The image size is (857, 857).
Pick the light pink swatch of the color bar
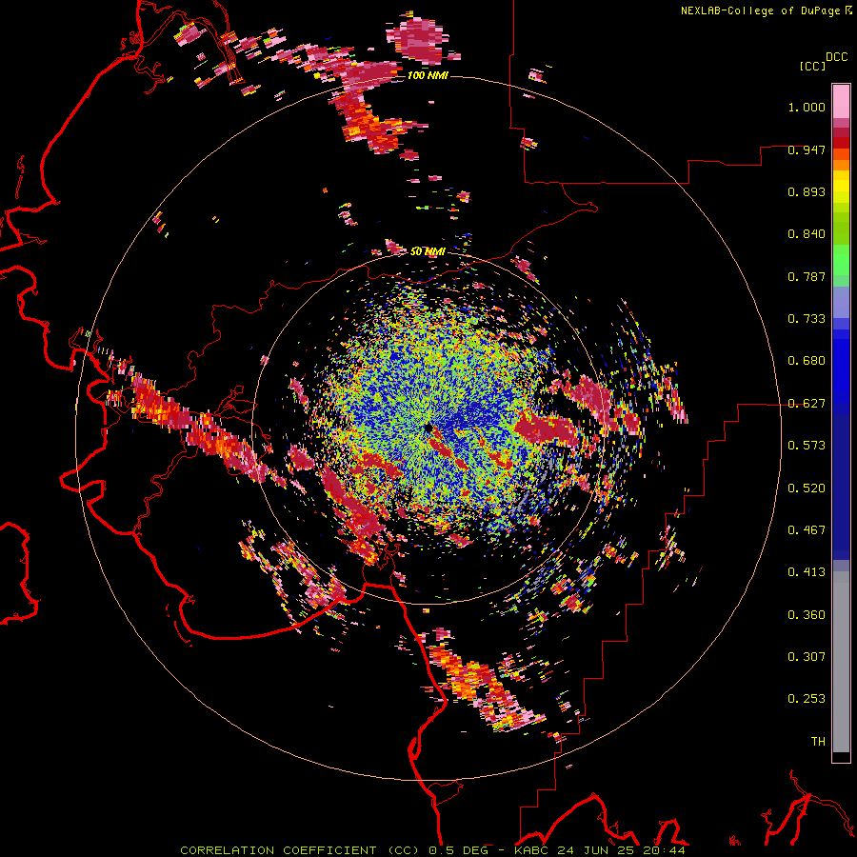point(841,102)
